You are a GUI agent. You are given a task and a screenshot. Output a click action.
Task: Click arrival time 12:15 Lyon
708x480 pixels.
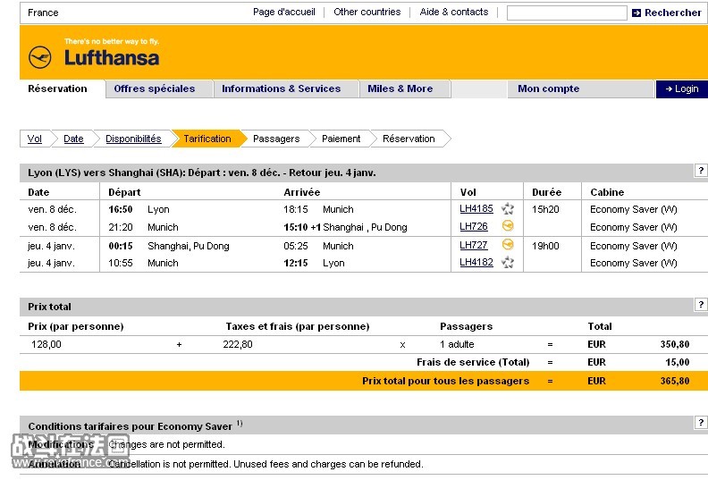(x=296, y=263)
